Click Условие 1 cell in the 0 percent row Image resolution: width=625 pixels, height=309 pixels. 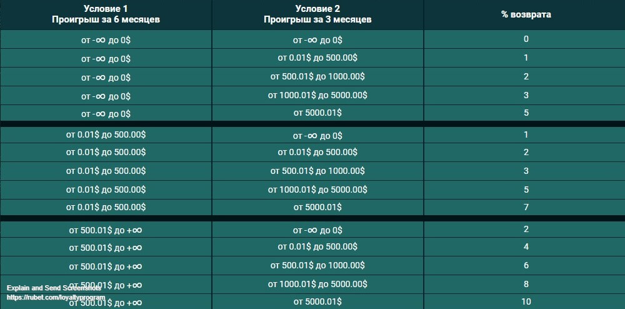click(x=106, y=39)
